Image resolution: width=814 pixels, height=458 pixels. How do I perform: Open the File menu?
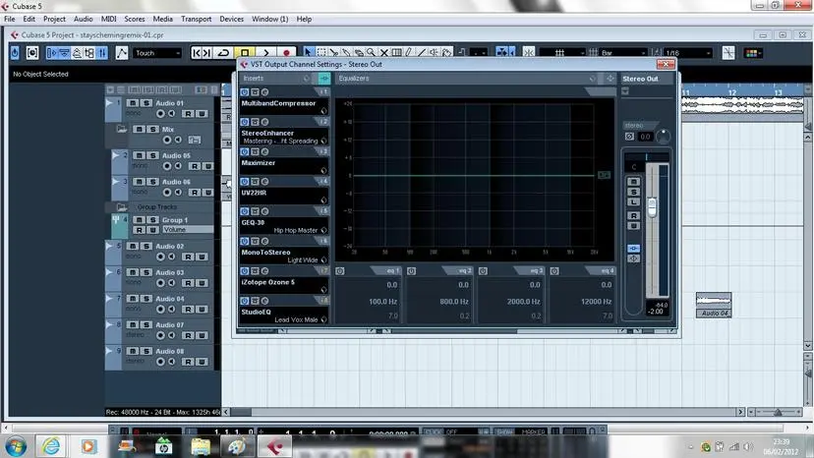pos(10,20)
